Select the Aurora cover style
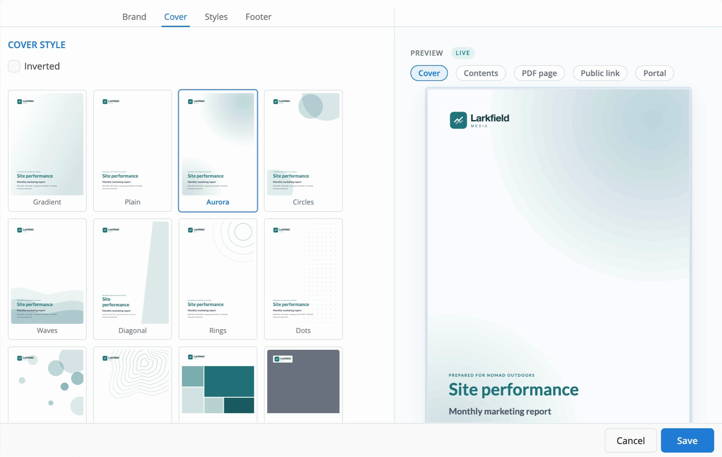This screenshot has height=457, width=722. coord(218,151)
